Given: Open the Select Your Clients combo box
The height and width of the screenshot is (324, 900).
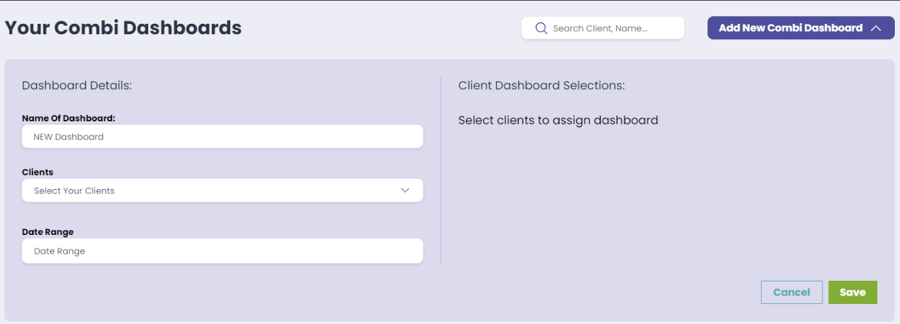Looking at the screenshot, I should click(x=222, y=190).
